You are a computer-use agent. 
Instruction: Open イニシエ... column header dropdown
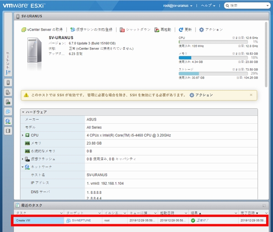pos(125,213)
